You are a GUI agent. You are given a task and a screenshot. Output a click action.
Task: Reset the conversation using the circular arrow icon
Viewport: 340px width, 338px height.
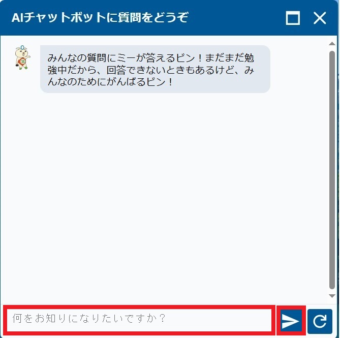pos(320,321)
